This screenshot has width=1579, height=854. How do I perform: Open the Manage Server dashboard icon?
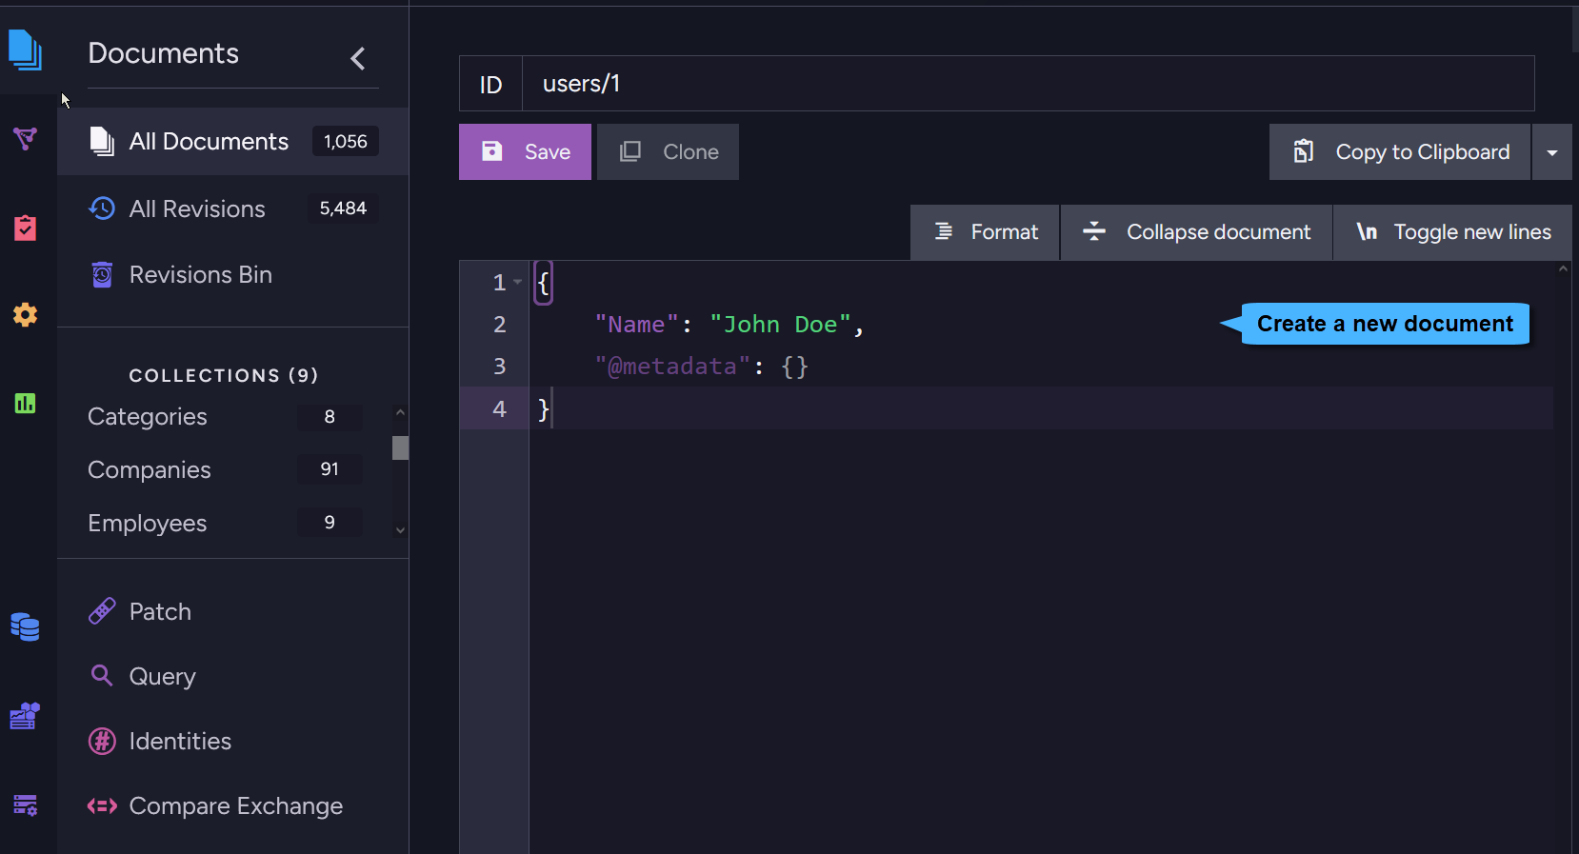[x=26, y=716]
